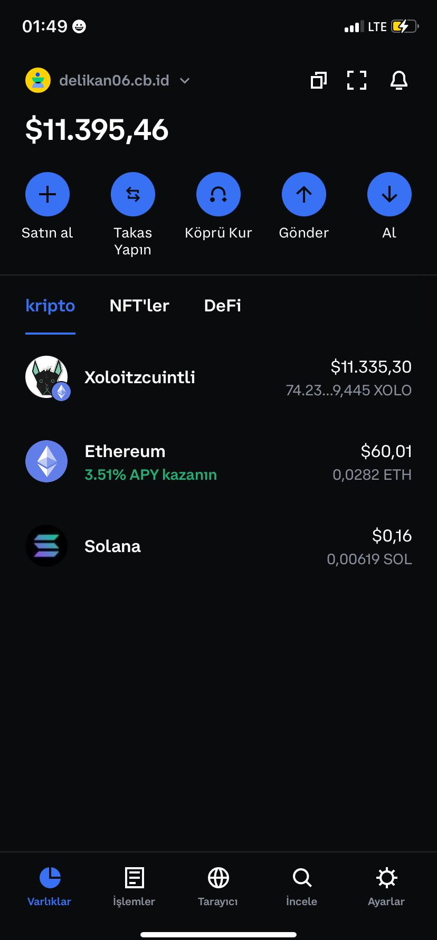Tap the Al receive arrow icon
The height and width of the screenshot is (940, 437).
pos(389,194)
